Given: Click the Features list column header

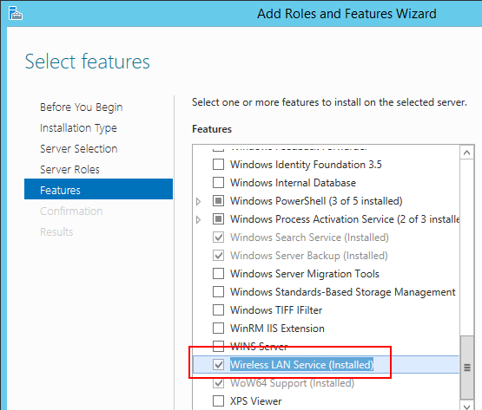Looking at the screenshot, I should (212, 129).
